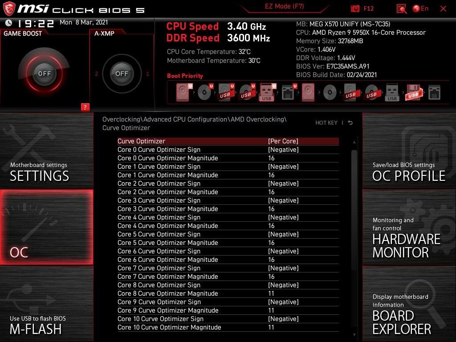The image size is (456, 342).
Task: Toggle the A-XMP OFF knob
Action: click(x=122, y=73)
